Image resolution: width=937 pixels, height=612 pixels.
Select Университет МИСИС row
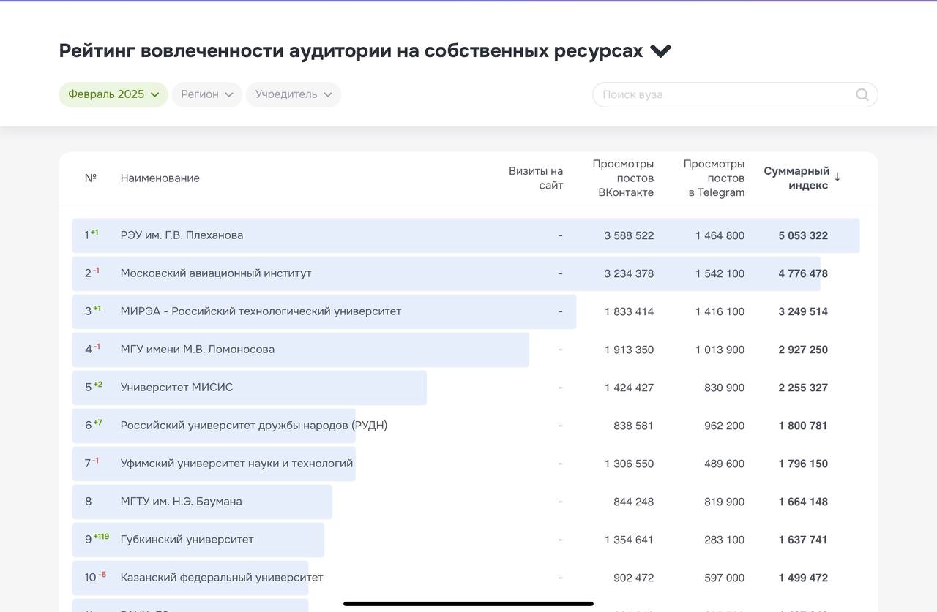coord(466,388)
